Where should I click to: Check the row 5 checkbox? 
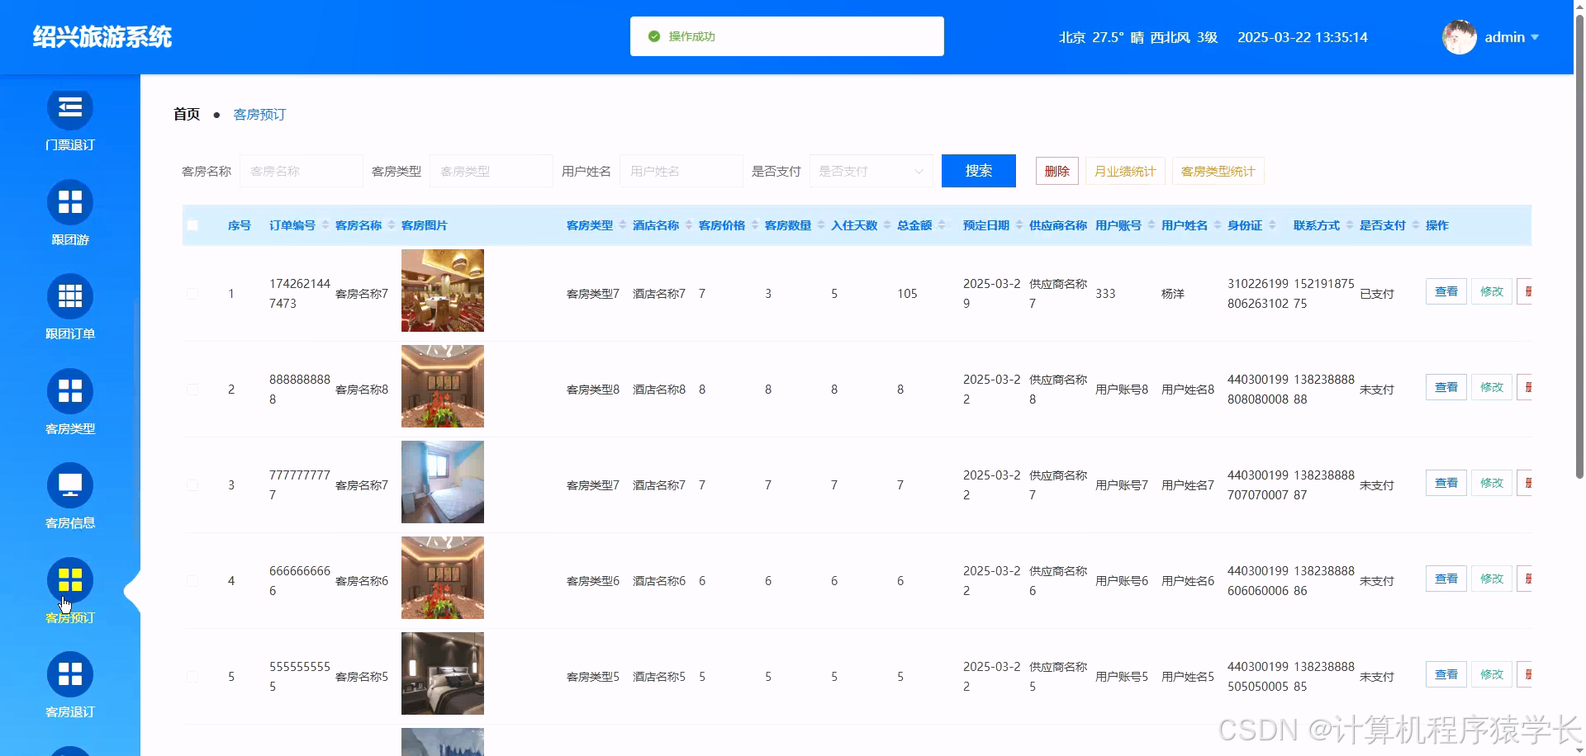[x=192, y=677]
